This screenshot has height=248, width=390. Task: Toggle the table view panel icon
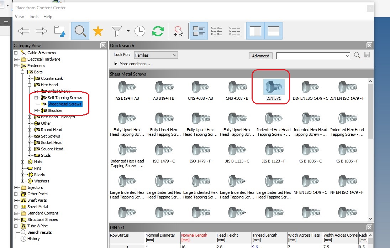coord(273,31)
